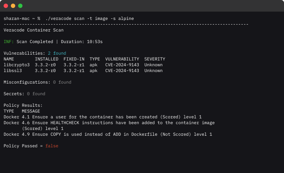
Task: Click the '2 found' vulnerabilities count
Action: pos(57,53)
